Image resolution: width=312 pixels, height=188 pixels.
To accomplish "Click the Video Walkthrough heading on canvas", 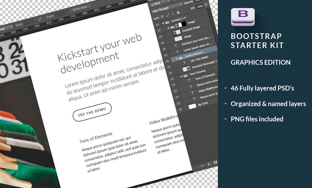I will click(x=163, y=120).
